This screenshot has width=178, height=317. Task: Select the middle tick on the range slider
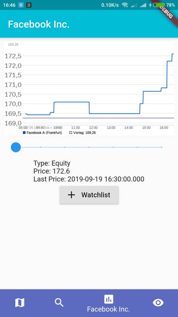89,147
